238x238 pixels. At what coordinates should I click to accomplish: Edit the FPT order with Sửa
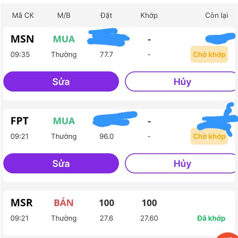61,163
